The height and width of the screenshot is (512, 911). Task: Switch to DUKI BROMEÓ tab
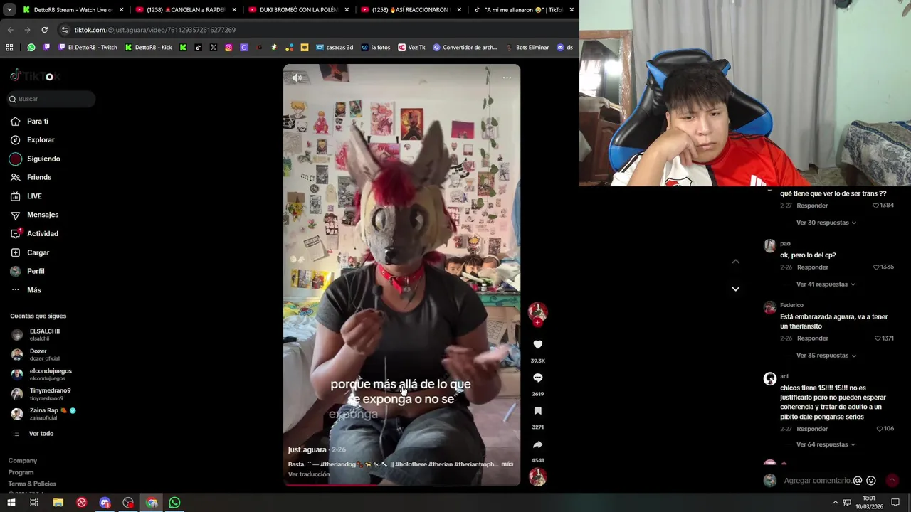[x=297, y=10]
